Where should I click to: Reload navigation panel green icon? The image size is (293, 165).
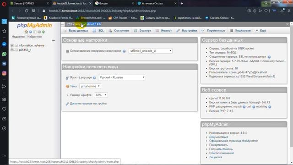pyautogui.click(x=43, y=32)
